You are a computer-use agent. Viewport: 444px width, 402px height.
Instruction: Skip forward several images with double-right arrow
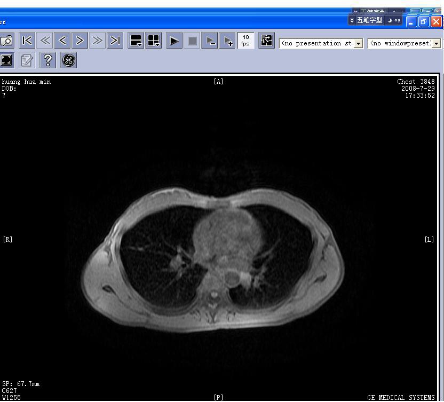tap(97, 41)
